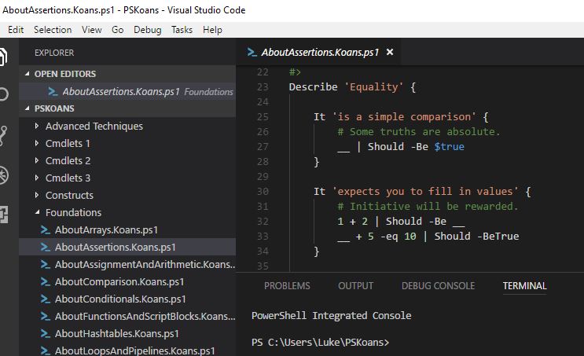Switch to the Problems panel tab

pos(287,286)
